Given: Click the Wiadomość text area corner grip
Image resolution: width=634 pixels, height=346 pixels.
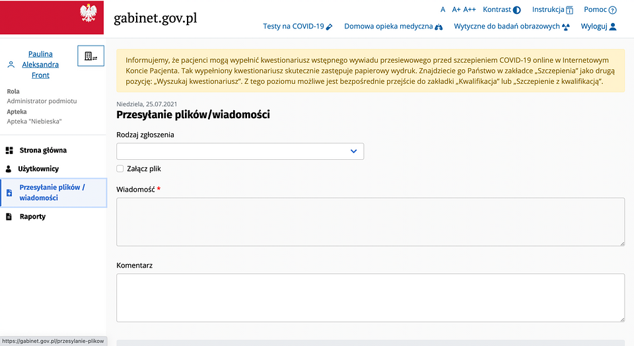Looking at the screenshot, I should point(622,244).
